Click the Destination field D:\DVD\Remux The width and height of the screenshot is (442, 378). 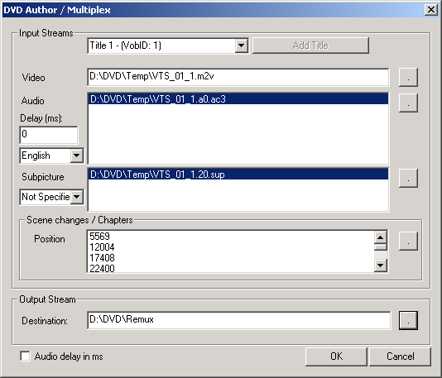[239, 320]
